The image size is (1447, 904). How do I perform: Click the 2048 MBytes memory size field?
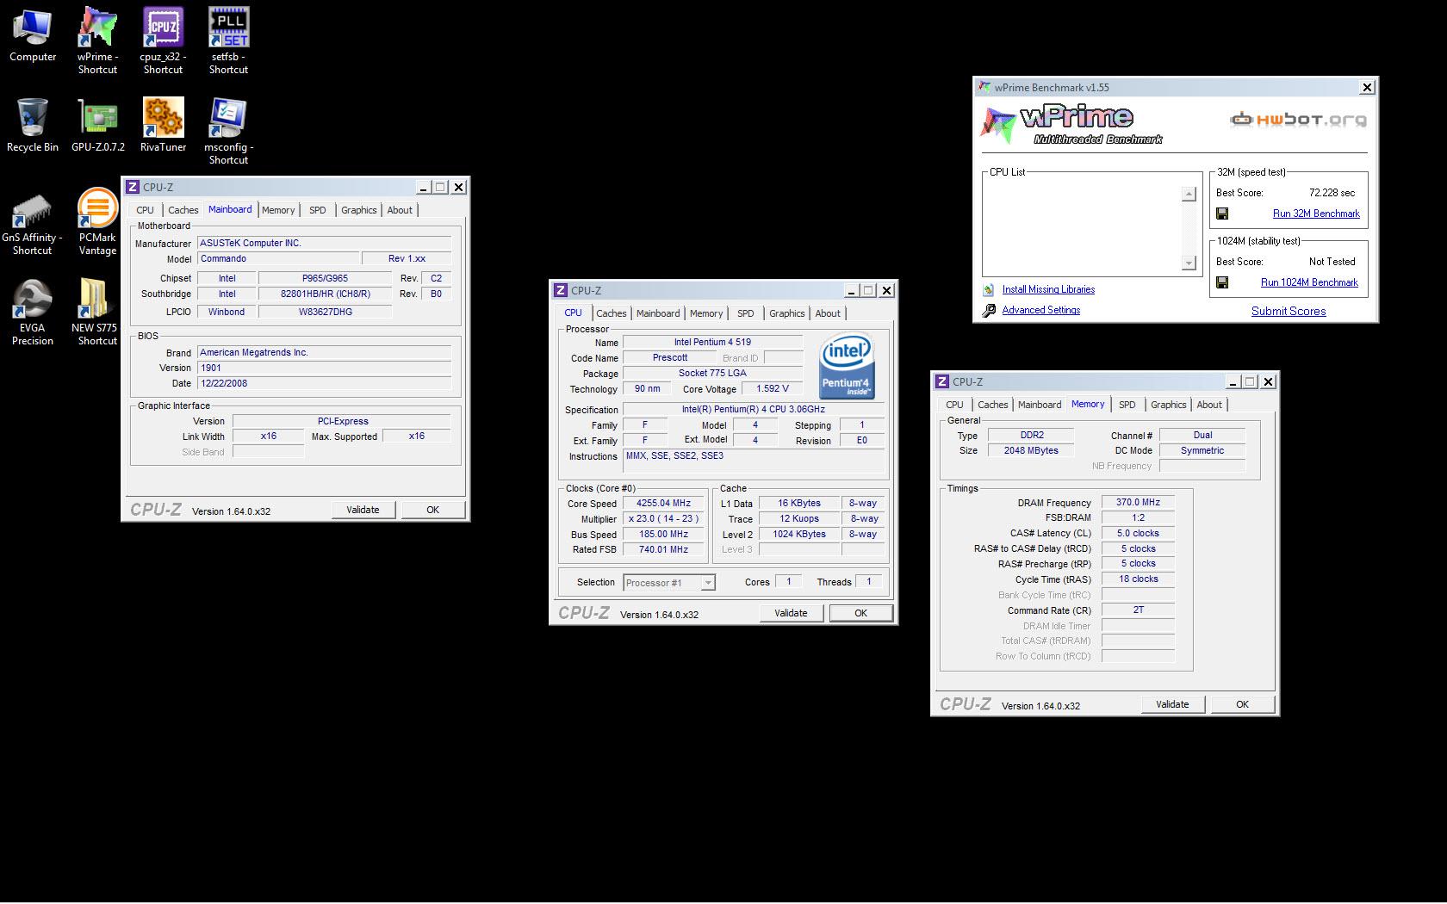point(1031,451)
